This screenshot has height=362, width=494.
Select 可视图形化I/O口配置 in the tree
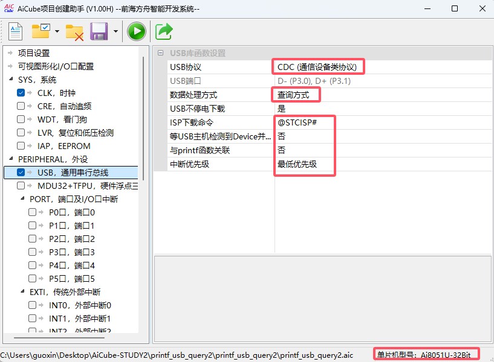click(x=56, y=66)
